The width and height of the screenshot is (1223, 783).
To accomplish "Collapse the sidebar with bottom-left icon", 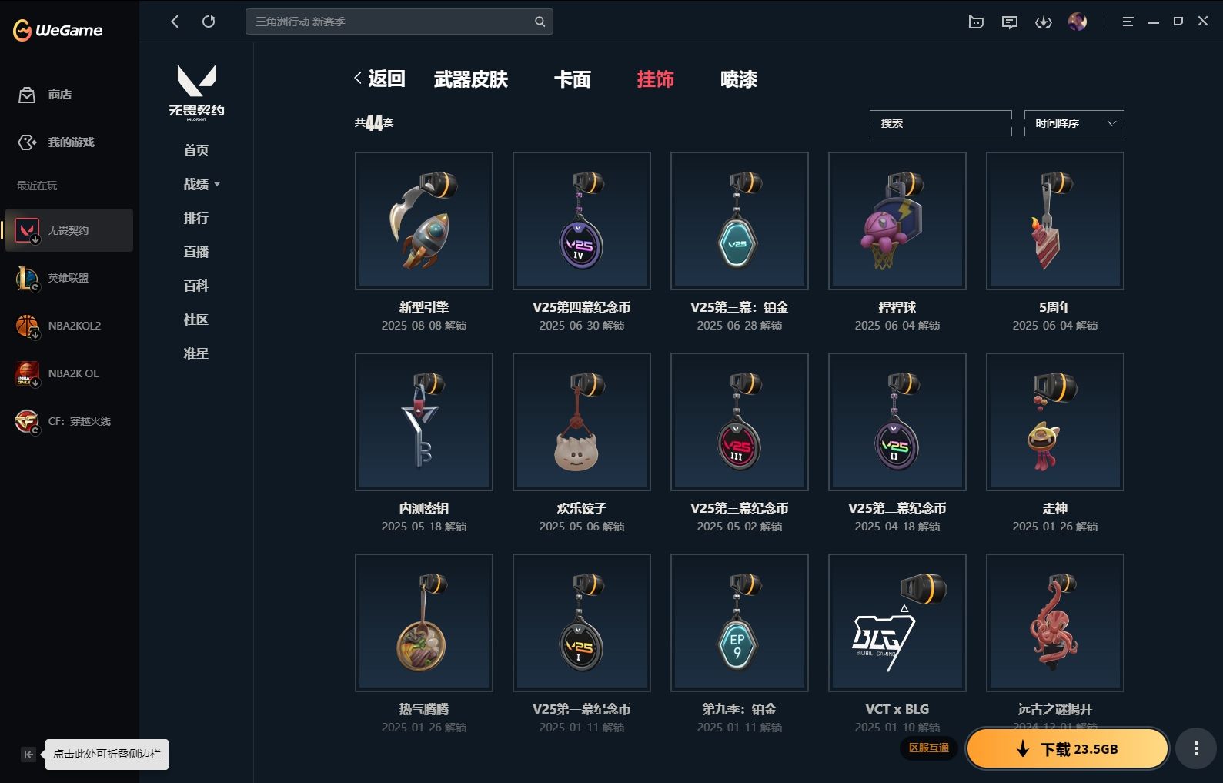I will pos(28,755).
